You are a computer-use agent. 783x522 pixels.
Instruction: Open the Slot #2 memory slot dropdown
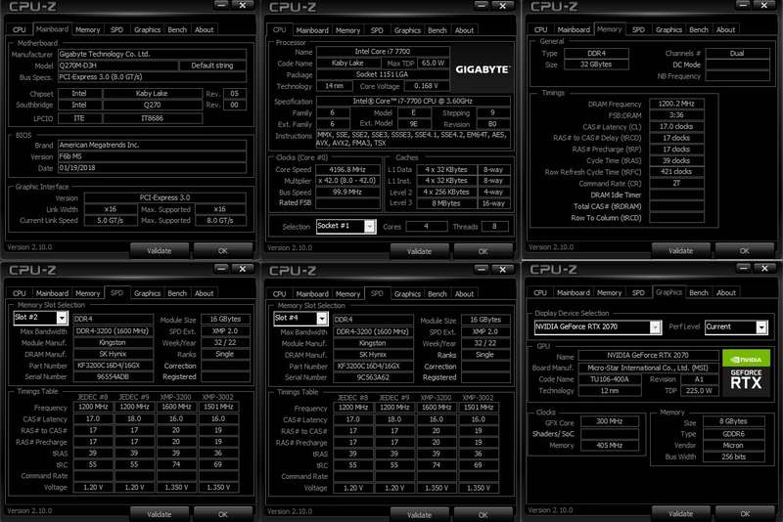[62, 318]
